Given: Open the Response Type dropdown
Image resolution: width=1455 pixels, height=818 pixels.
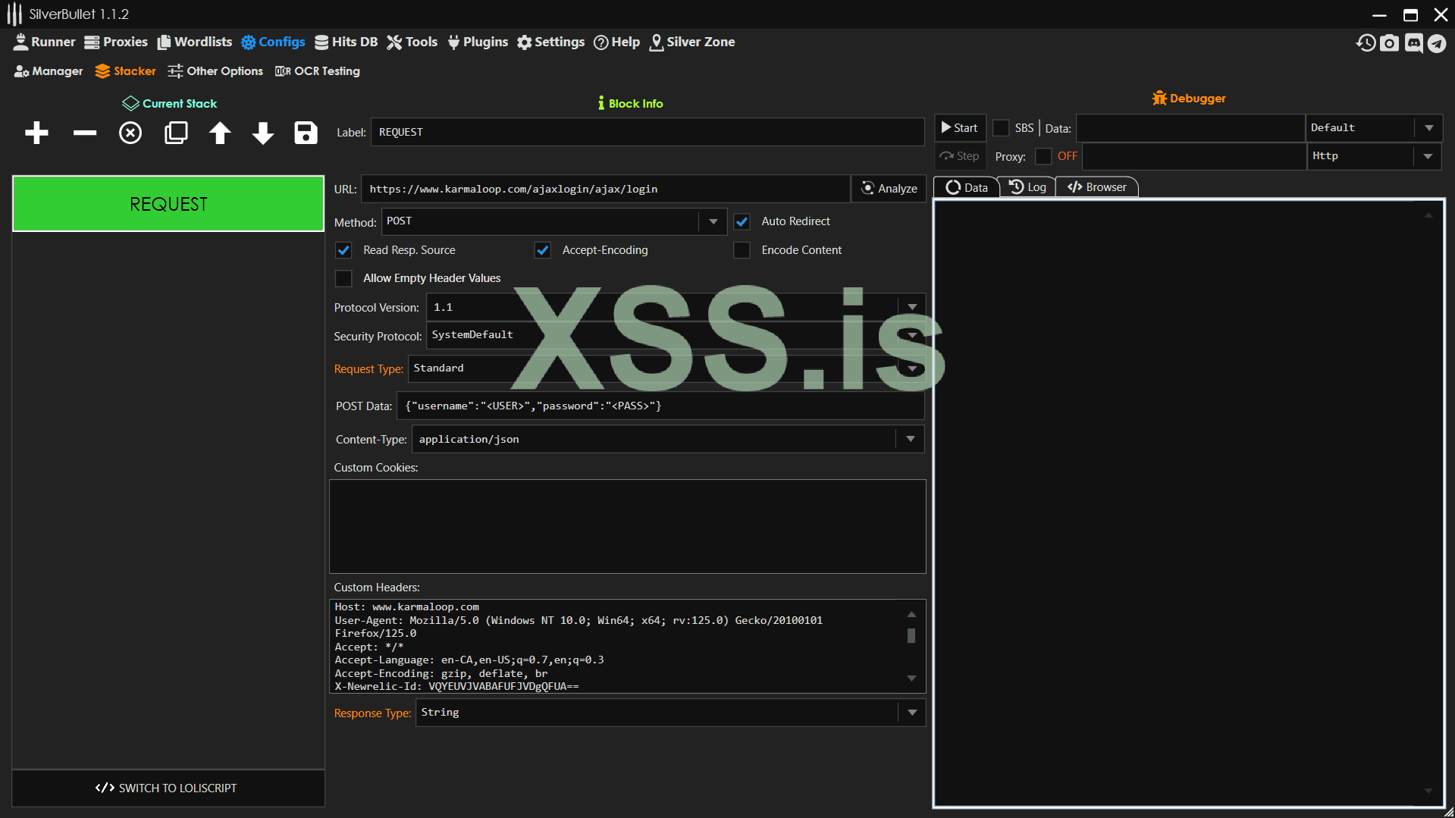Looking at the screenshot, I should pyautogui.click(x=911, y=713).
